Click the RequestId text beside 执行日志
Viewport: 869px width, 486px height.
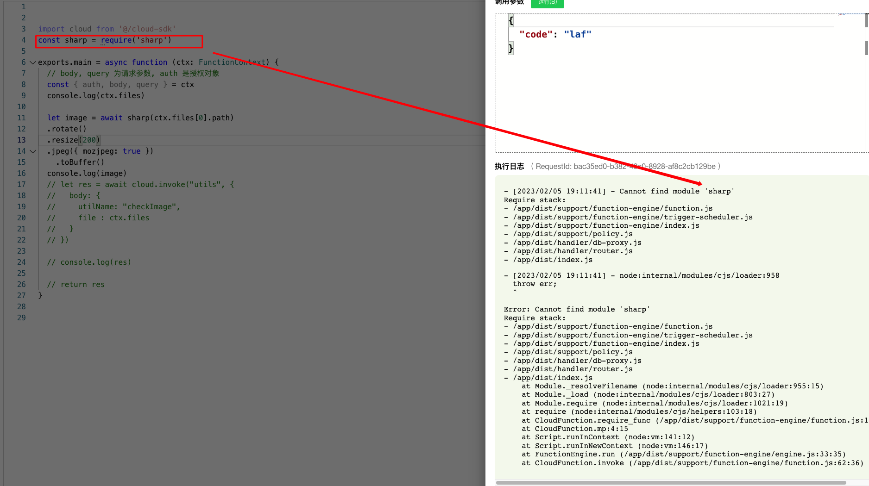[625, 166]
